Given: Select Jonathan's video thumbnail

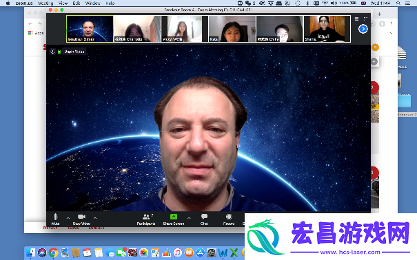Looking at the screenshot, I should 90,29.
